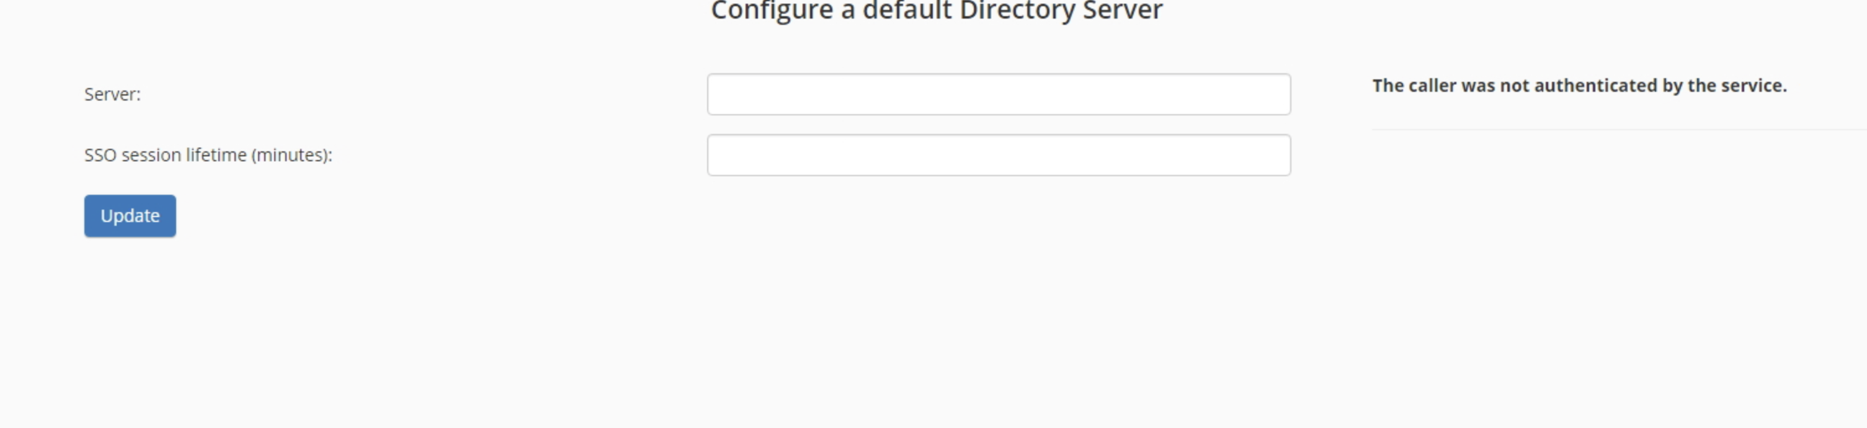Image resolution: width=1867 pixels, height=428 pixels.
Task: Click the Update button
Action: point(130,216)
